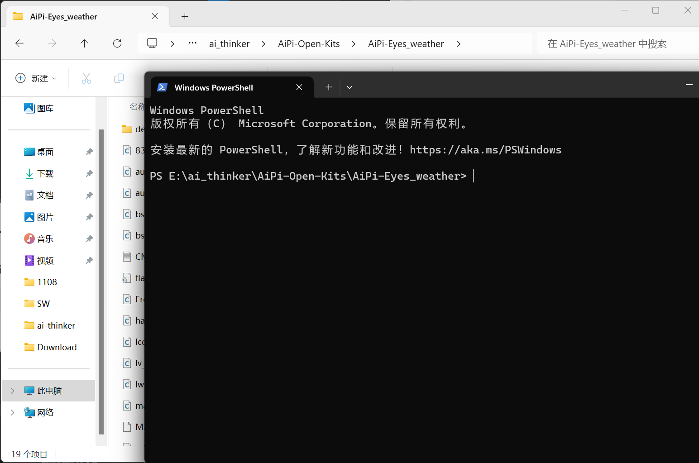Image resolution: width=699 pixels, height=463 pixels.
Task: Open the SW folder in navigation pane
Action: coord(37,304)
